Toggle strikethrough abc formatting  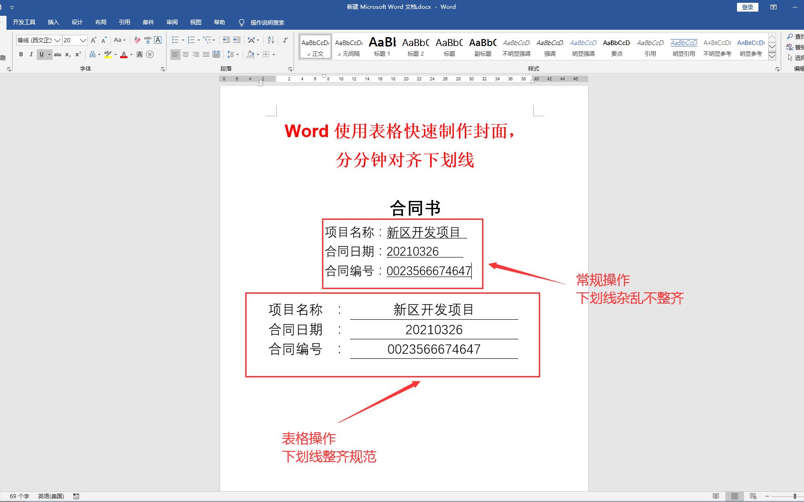[x=58, y=54]
